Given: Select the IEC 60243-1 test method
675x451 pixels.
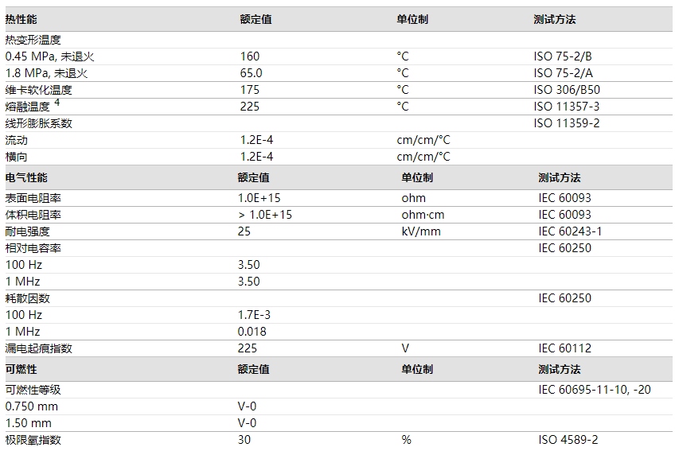Looking at the screenshot, I should pyautogui.click(x=570, y=231).
